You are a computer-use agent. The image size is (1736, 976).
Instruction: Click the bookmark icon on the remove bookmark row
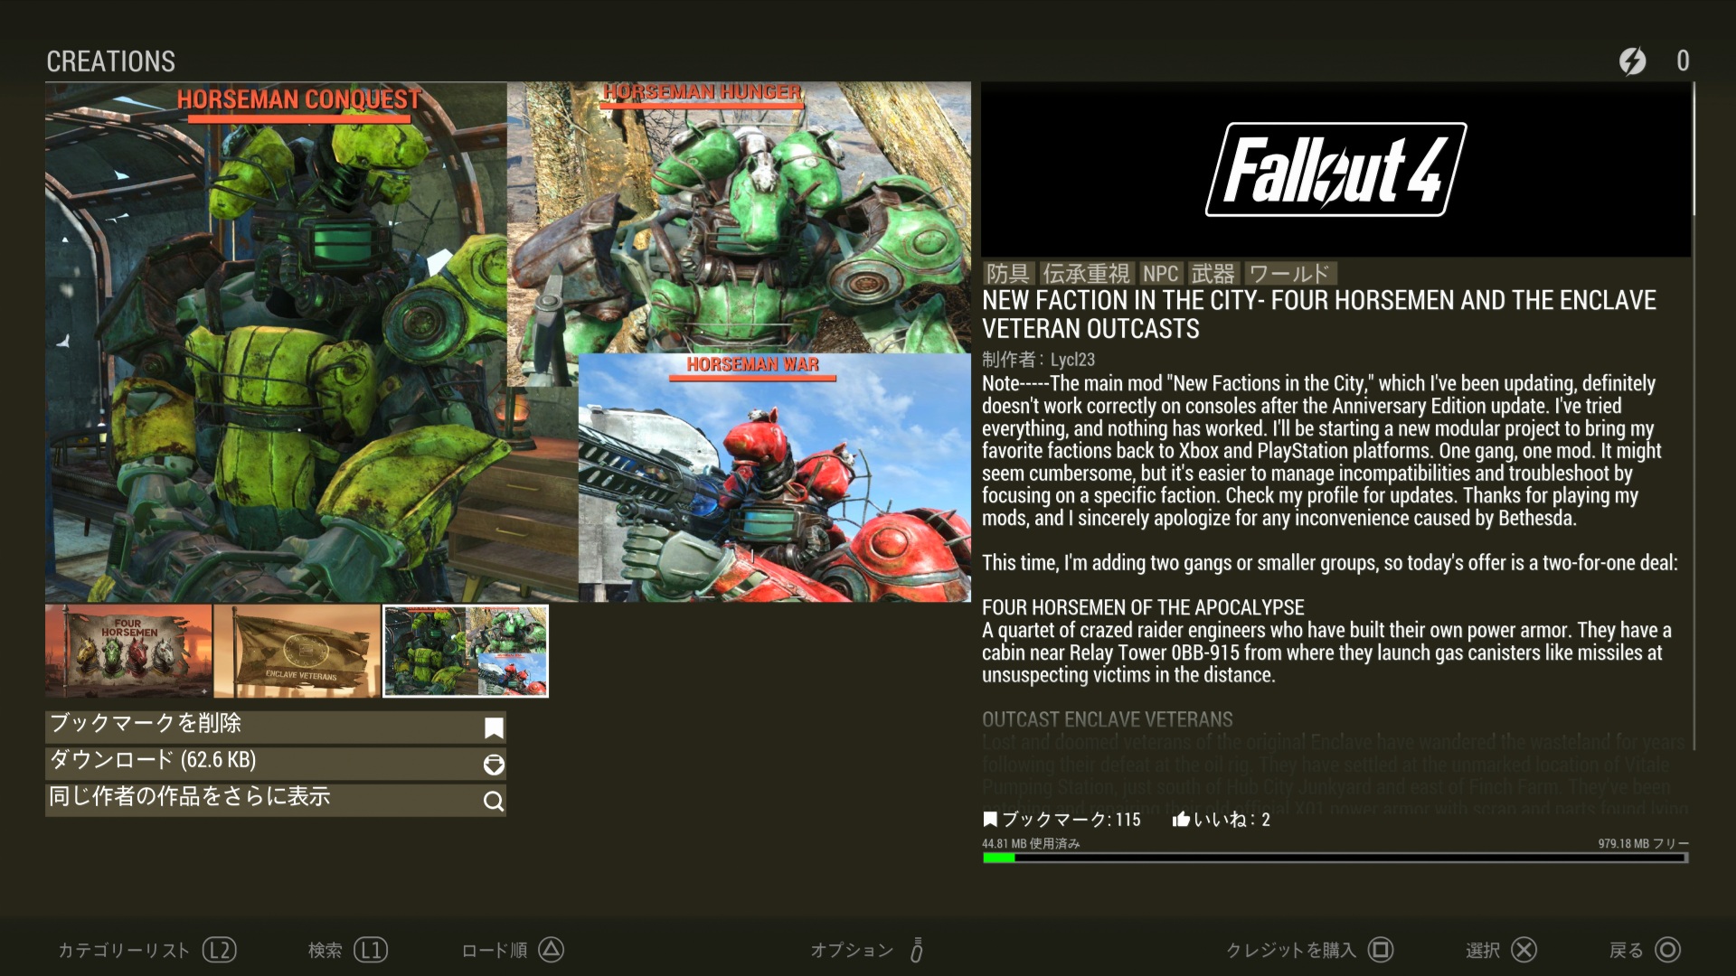click(x=494, y=727)
